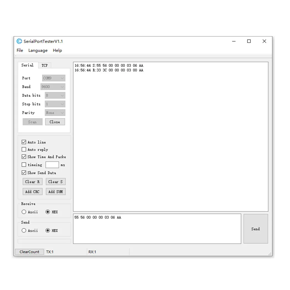Enable the Auto reply checkbox
290x290 pixels.
[24, 149]
